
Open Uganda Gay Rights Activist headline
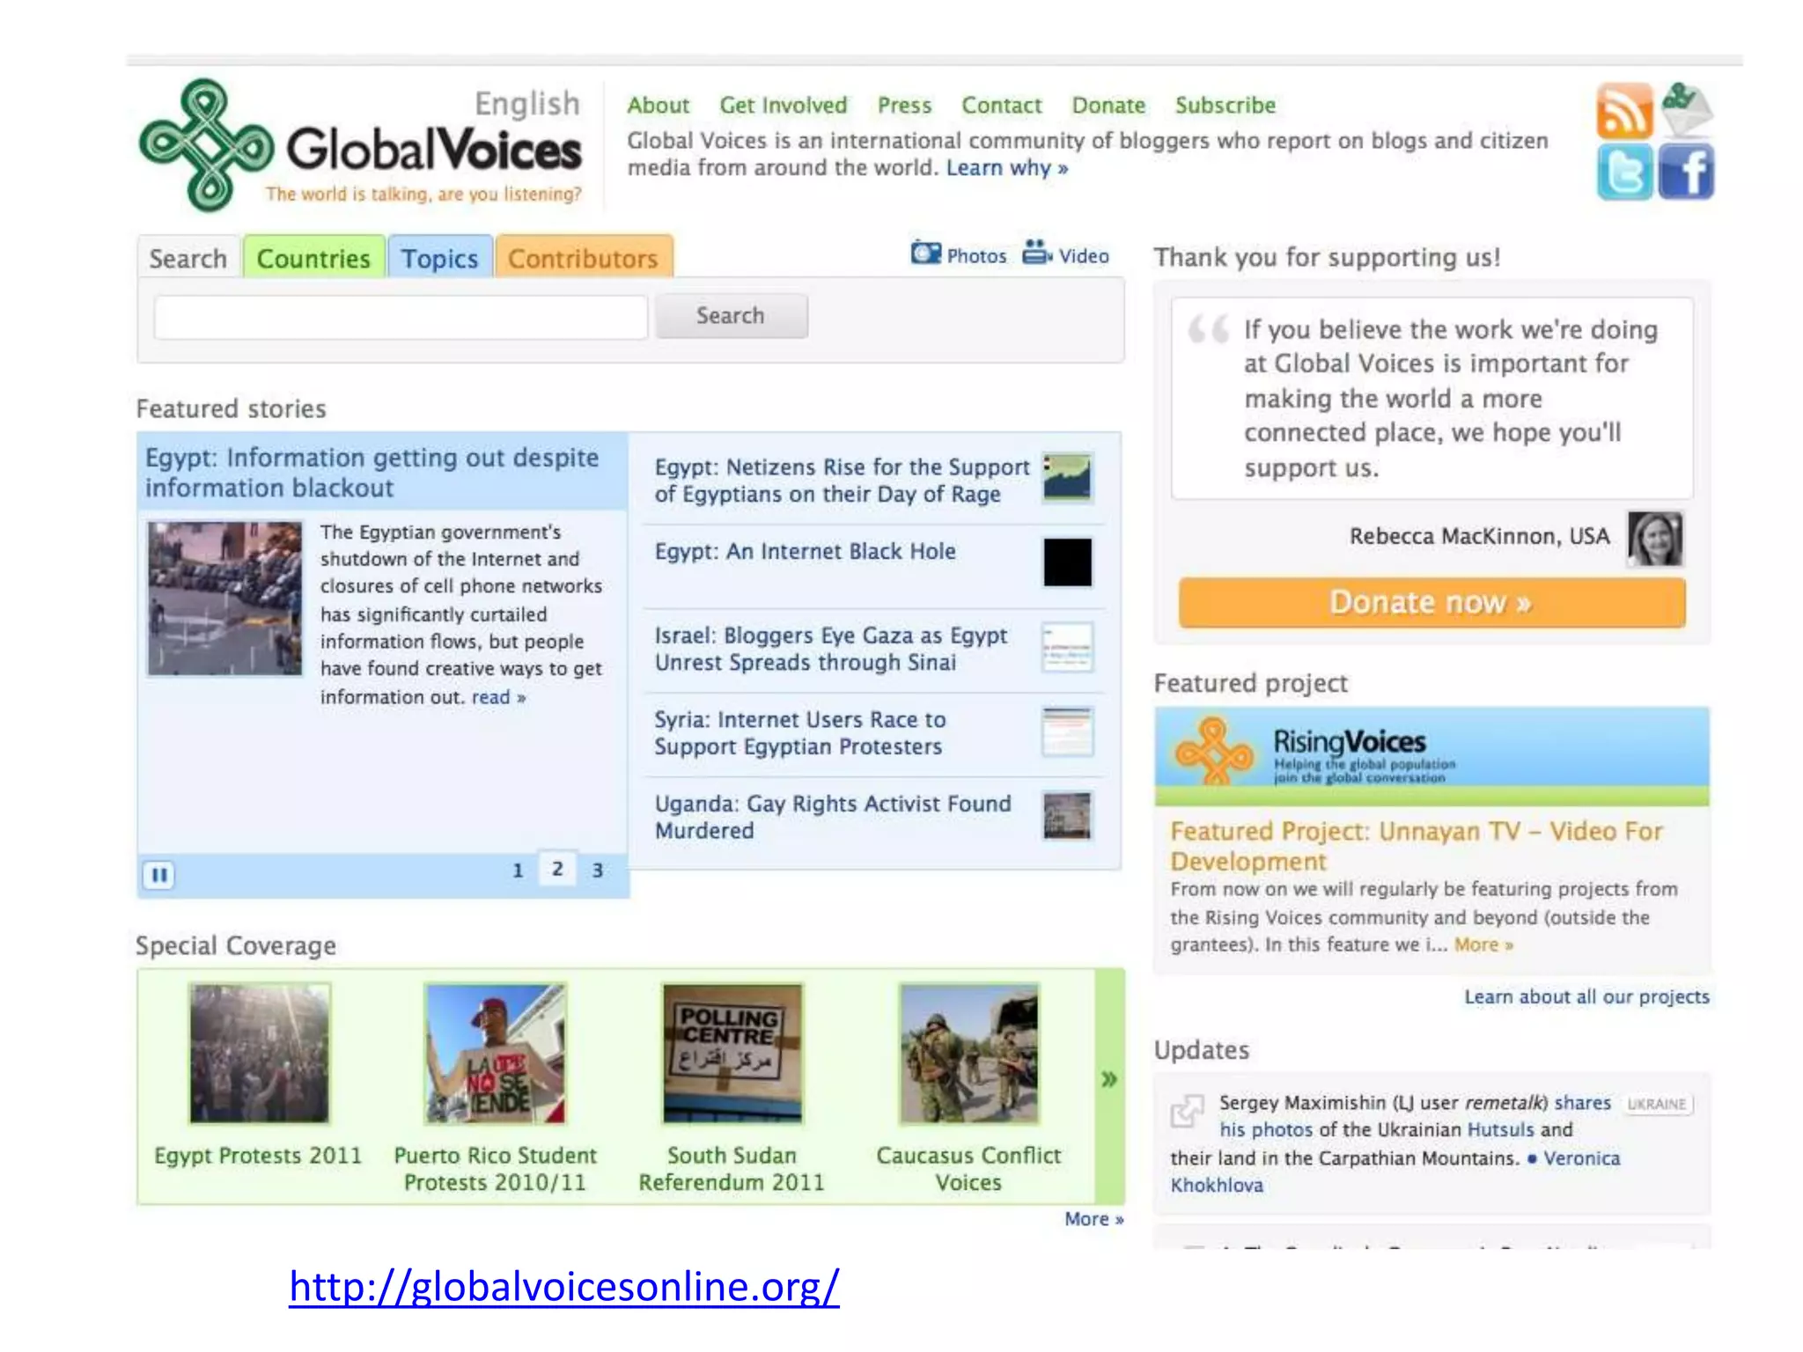pos(833,817)
